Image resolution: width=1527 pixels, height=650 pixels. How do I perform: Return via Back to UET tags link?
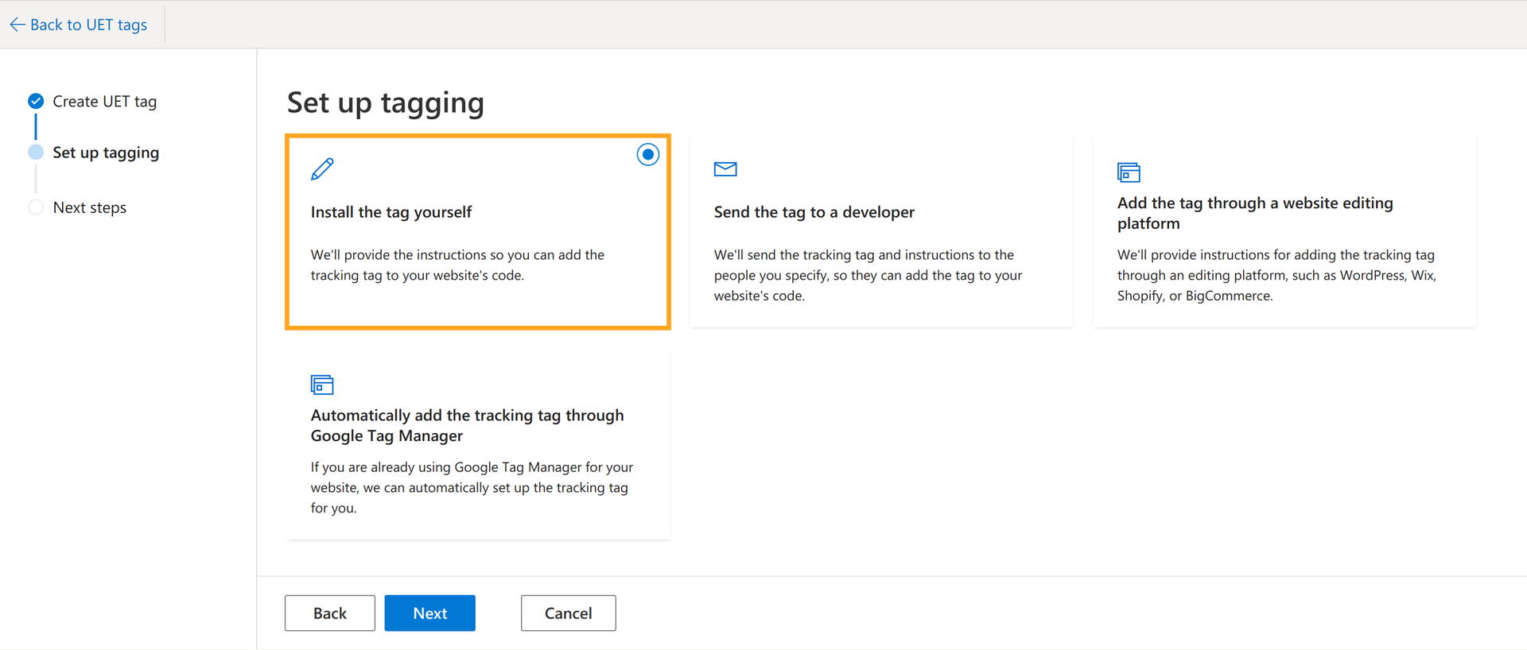pyautogui.click(x=88, y=25)
